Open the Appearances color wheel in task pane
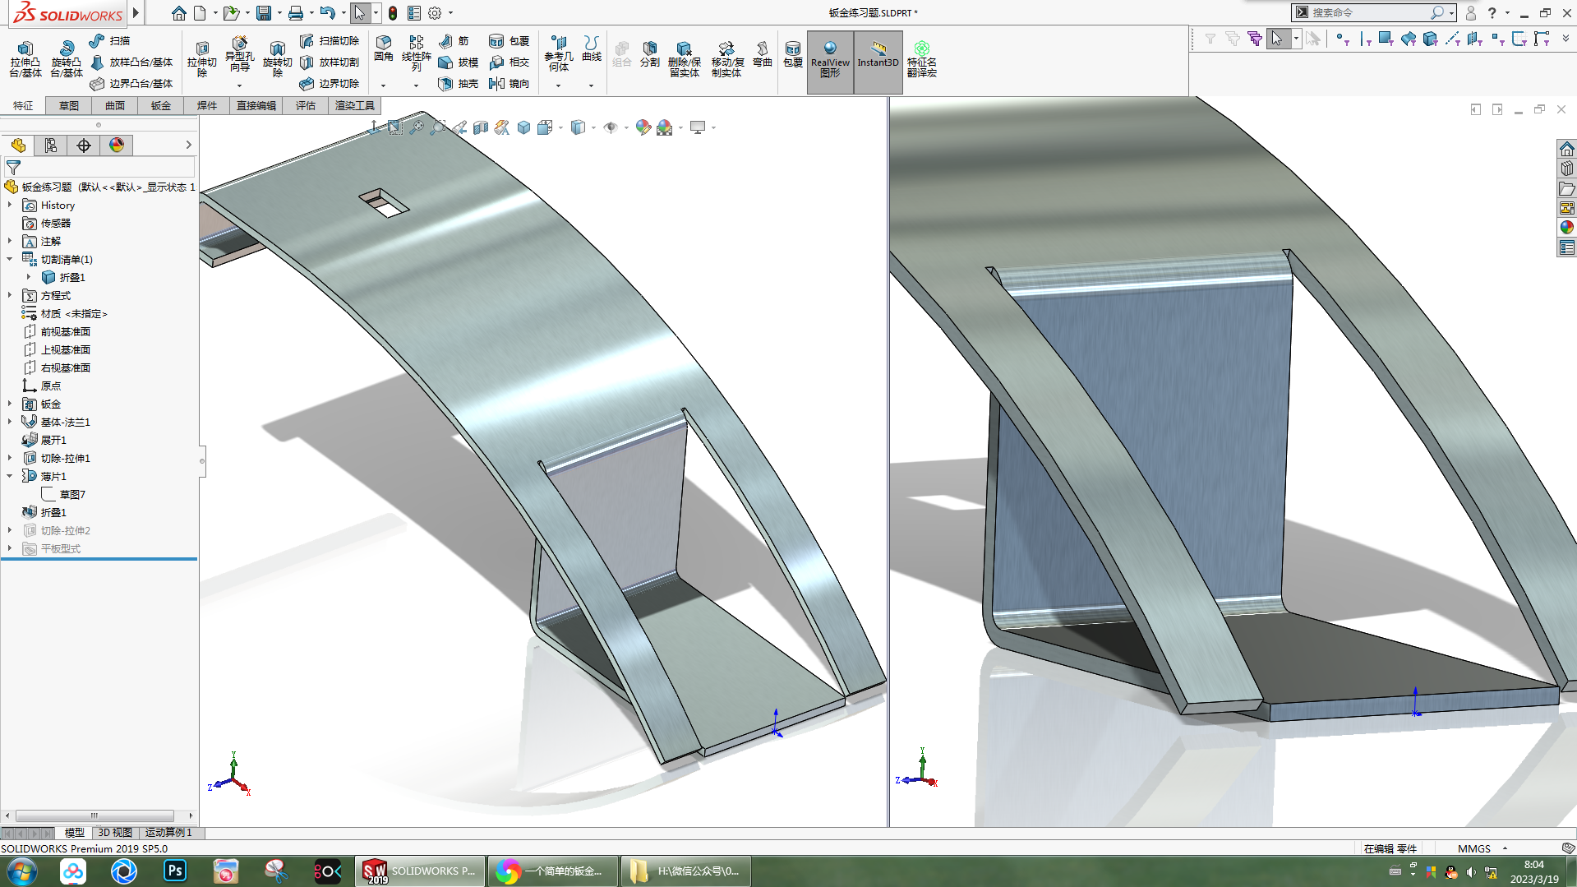The width and height of the screenshot is (1577, 887). coord(1566,228)
